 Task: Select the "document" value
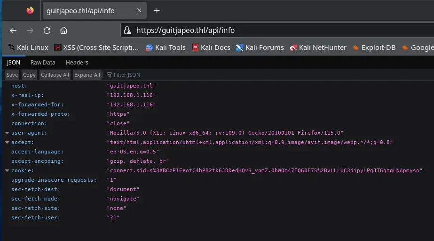coord(123,190)
